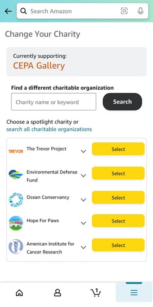Expand The Trevor Project details
Viewport: 153px width, 307px height.
(x=83, y=151)
